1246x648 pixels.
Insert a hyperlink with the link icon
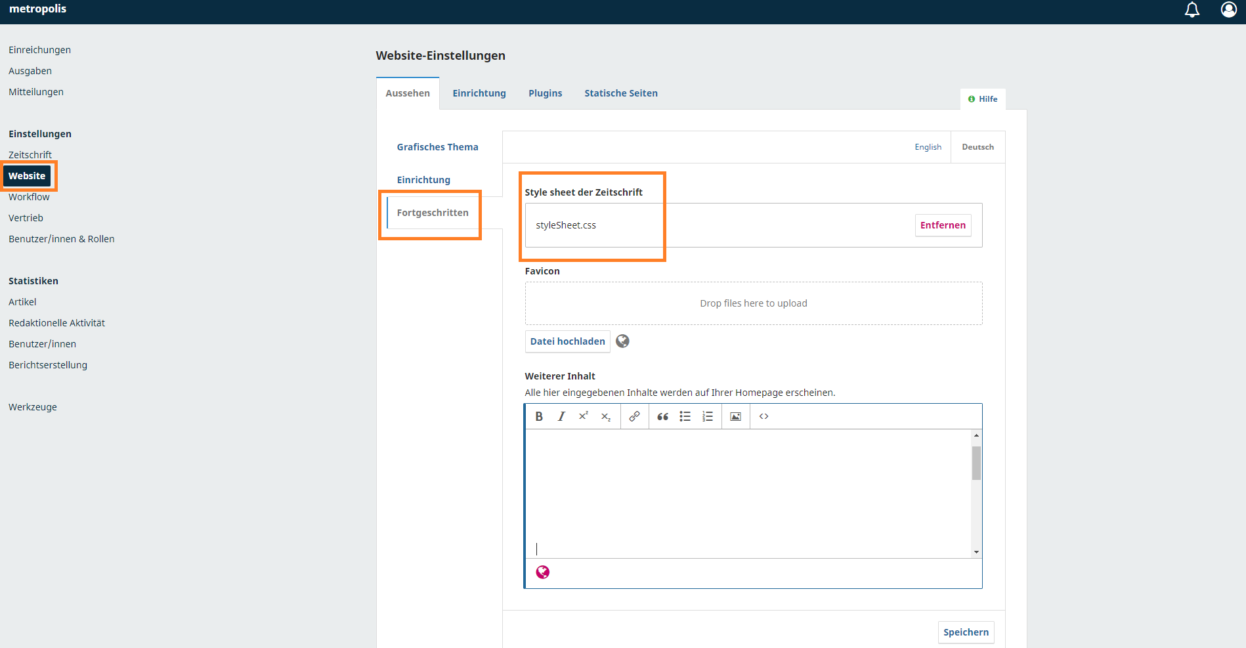(x=634, y=416)
